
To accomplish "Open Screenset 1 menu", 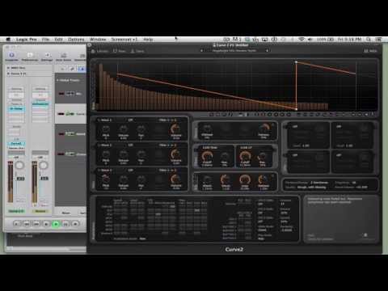I will pyautogui.click(x=124, y=40).
